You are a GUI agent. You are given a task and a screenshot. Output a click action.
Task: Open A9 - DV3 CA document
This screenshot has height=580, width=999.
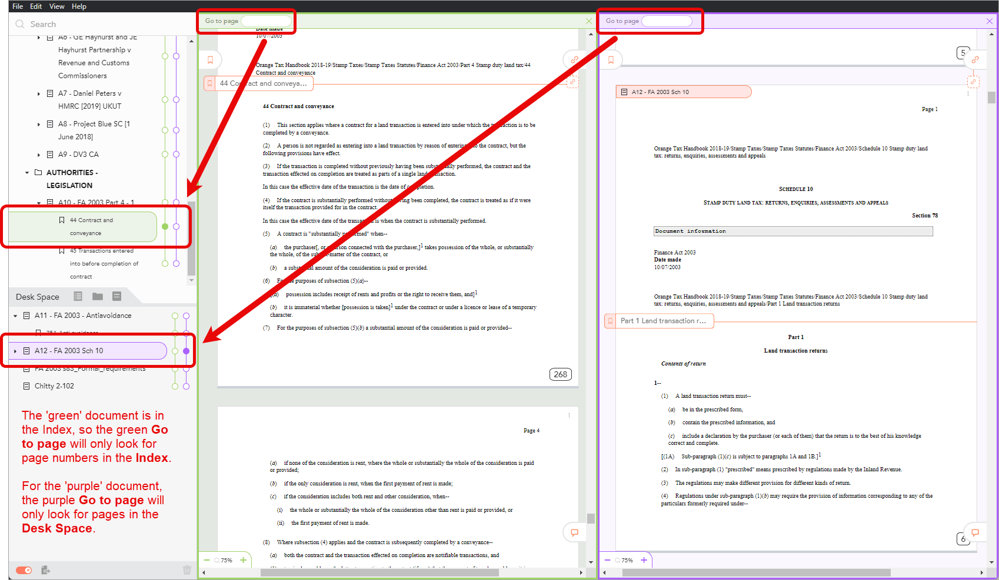[x=78, y=155]
